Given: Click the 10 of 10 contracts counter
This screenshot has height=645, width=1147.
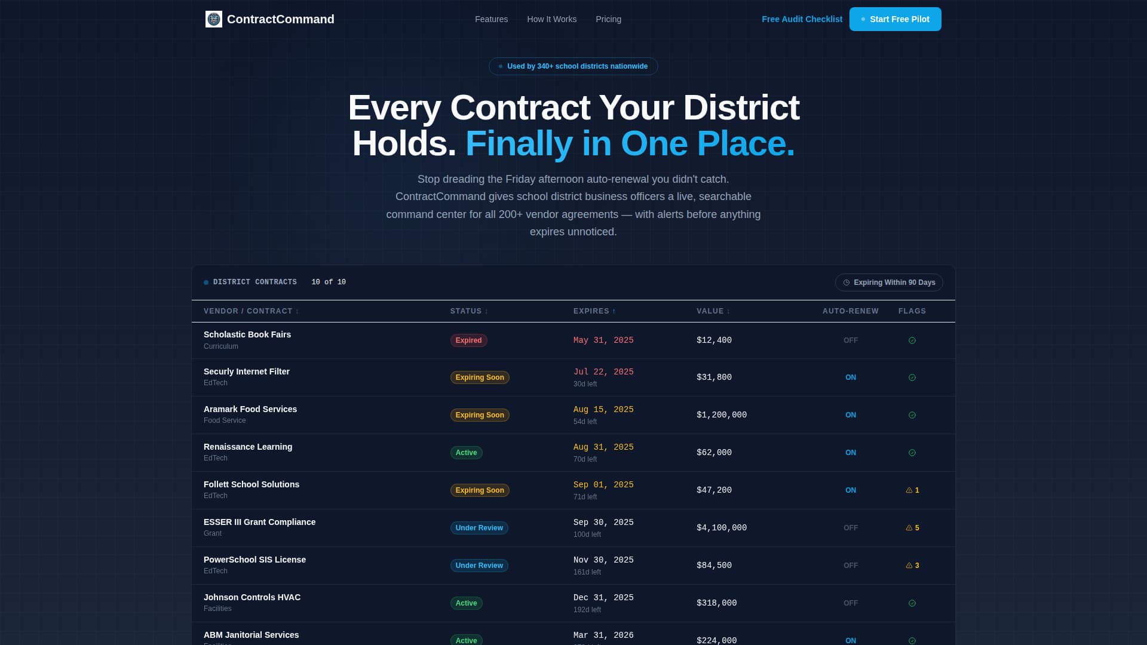Looking at the screenshot, I should point(329,282).
